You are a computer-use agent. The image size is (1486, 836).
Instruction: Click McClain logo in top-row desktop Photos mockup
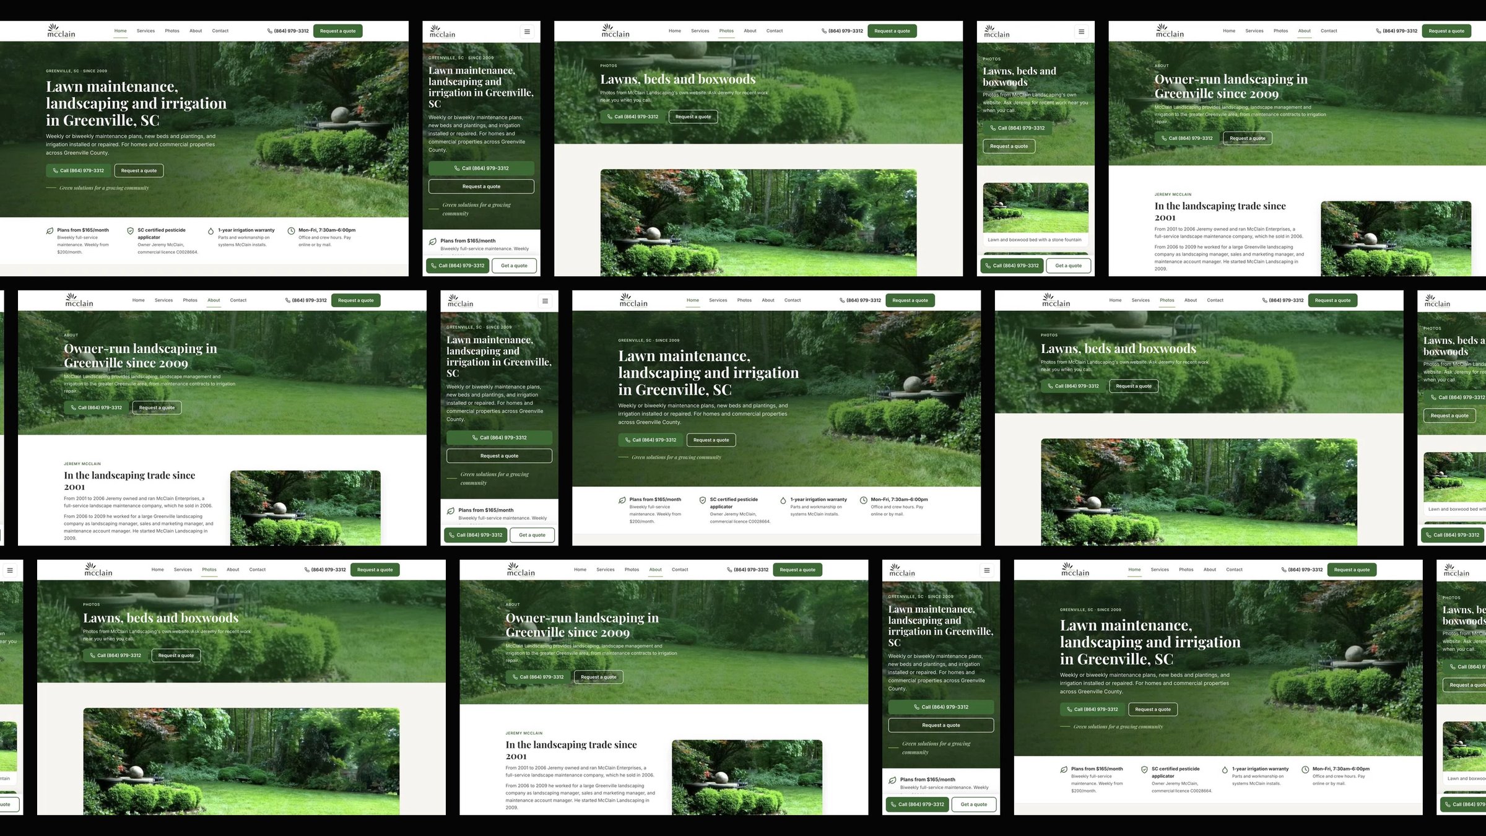coord(615,31)
